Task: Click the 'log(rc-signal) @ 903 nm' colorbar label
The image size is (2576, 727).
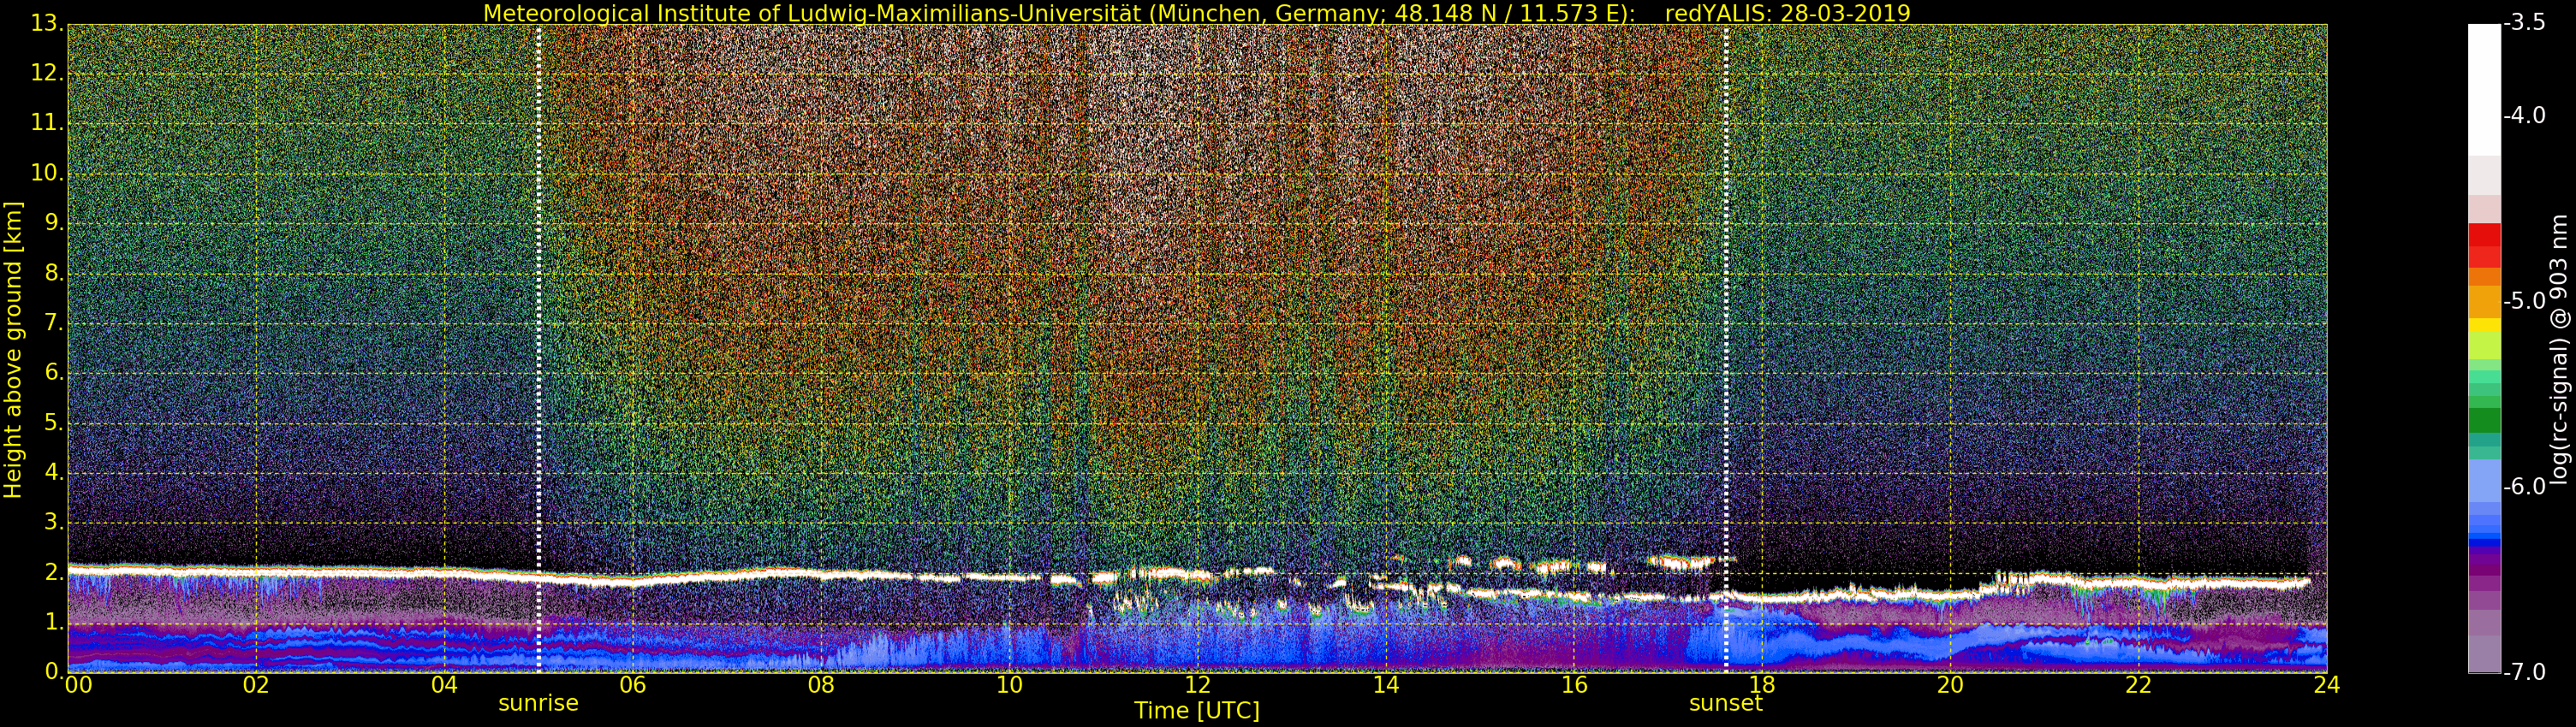Action: point(2559,350)
